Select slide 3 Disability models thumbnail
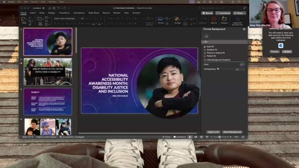 tap(48, 102)
